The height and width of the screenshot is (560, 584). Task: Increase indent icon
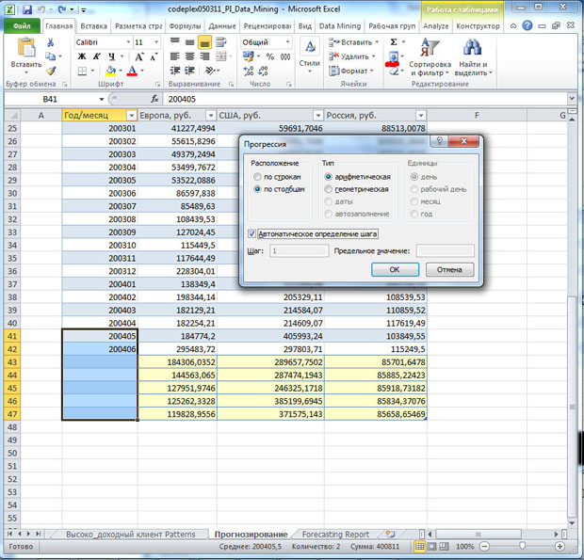pos(189,71)
